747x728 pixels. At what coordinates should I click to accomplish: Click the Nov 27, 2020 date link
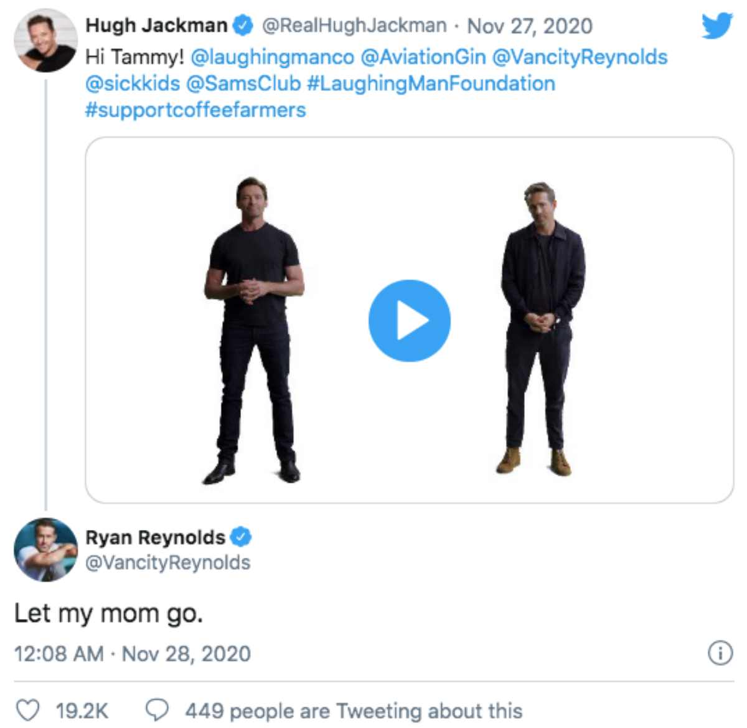529,26
